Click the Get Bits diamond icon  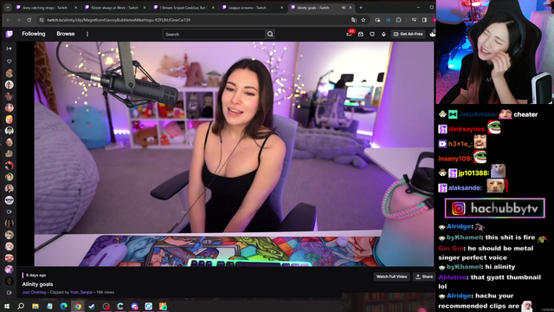(x=383, y=35)
